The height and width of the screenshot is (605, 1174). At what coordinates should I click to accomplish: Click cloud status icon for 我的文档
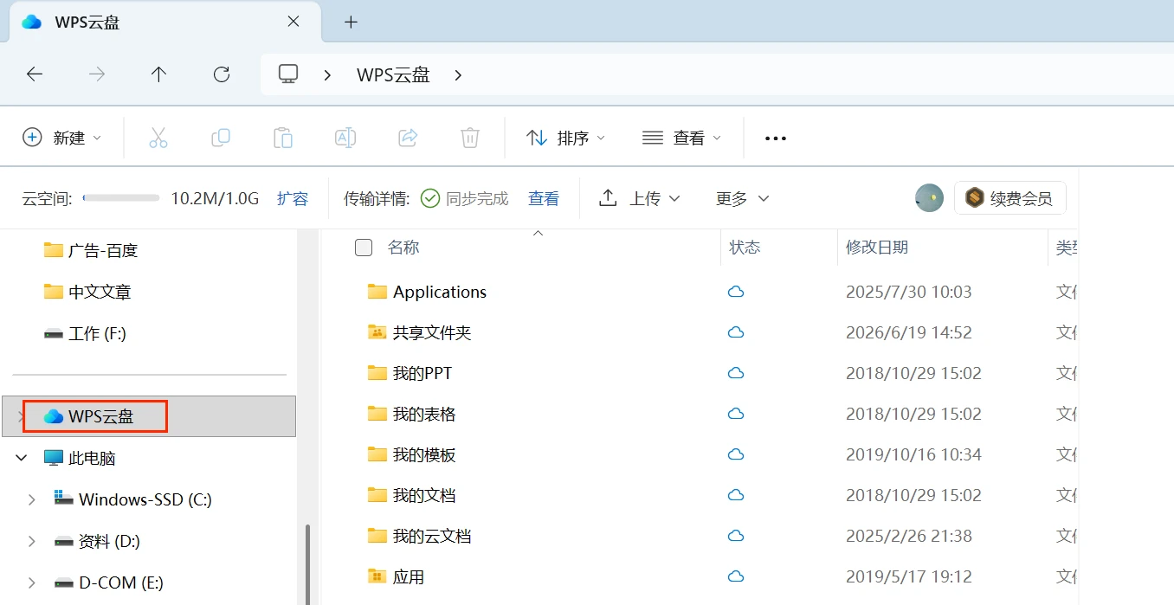[736, 496]
